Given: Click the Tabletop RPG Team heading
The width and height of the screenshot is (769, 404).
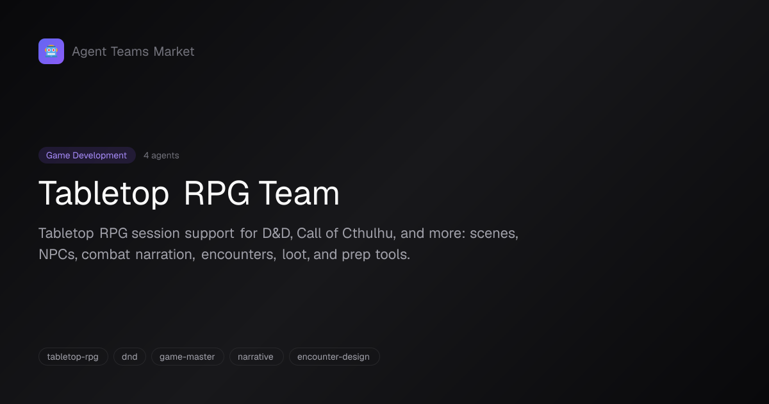Looking at the screenshot, I should pos(189,193).
